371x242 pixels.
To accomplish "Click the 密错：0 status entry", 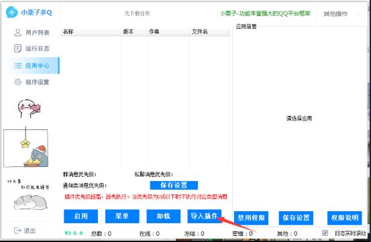I will click(x=242, y=233).
